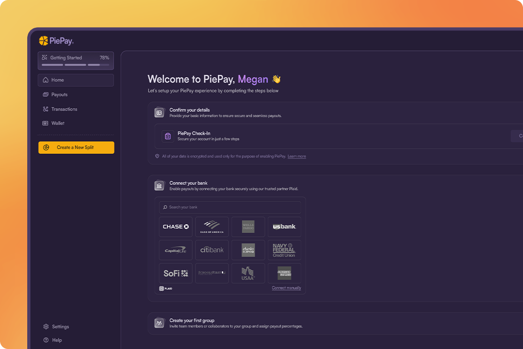The image size is (523, 349).
Task: Select Charles Schwab bank
Action: click(248, 250)
